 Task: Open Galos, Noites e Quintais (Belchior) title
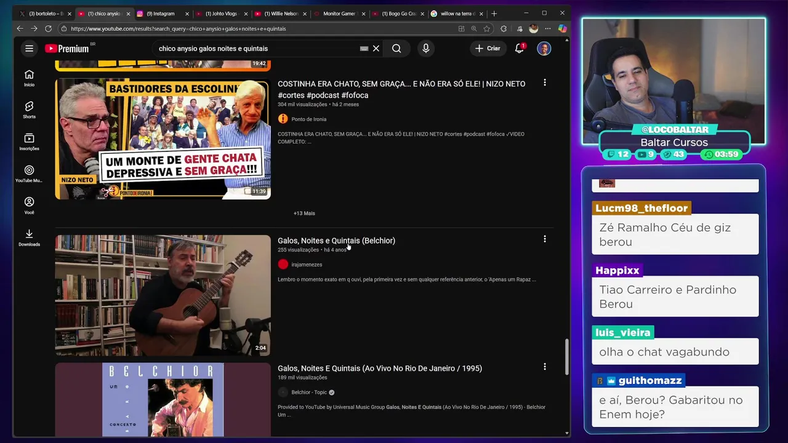[336, 241]
